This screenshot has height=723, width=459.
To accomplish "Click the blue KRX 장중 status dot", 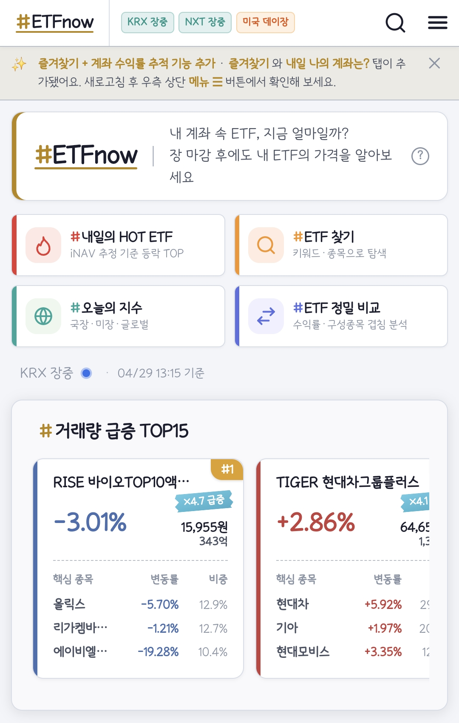I will [86, 373].
